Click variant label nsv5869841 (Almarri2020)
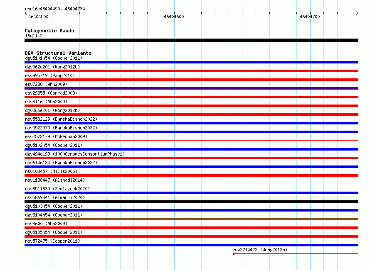This screenshot has height=270, width=370. (x=55, y=197)
